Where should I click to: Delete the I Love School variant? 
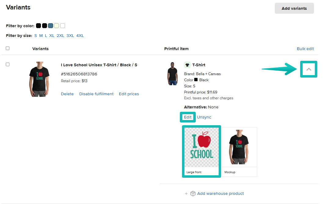(67, 94)
